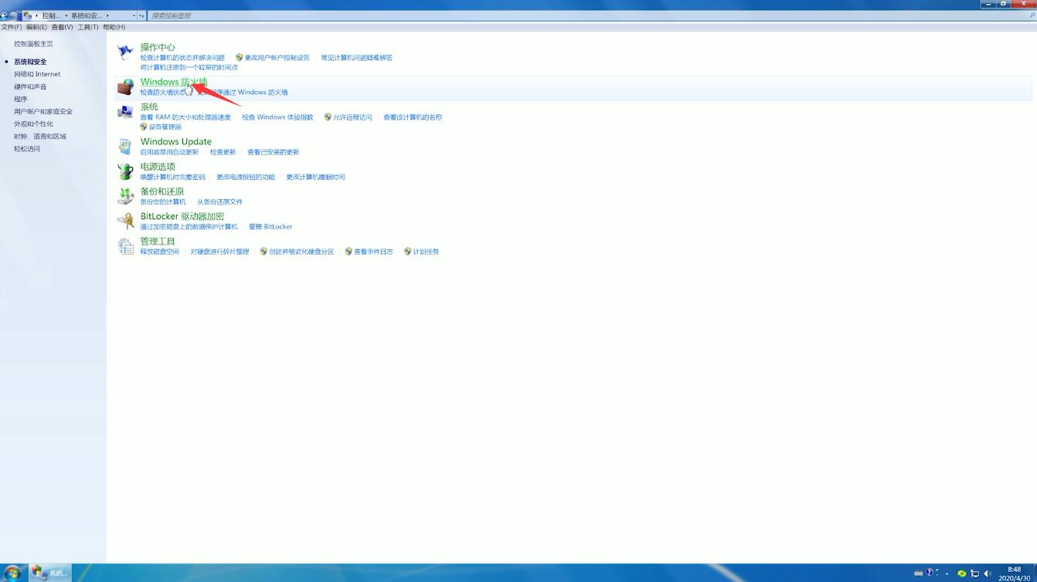Screen dimensions: 1037x582
Task: Open the 系统 heading link
Action: pos(149,107)
